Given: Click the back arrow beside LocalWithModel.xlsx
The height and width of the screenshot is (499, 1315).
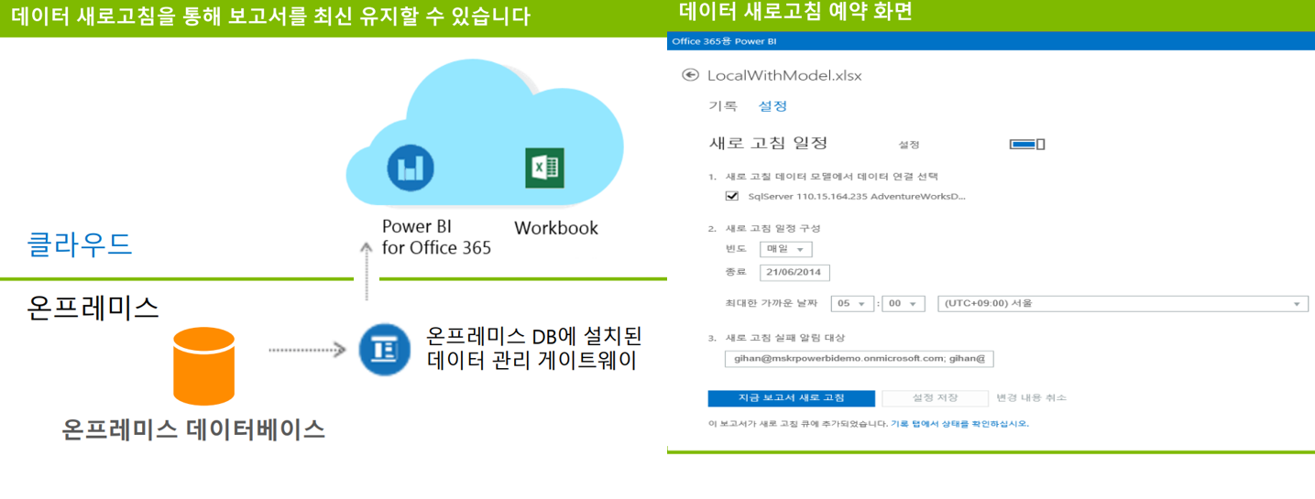Looking at the screenshot, I should (x=690, y=75).
